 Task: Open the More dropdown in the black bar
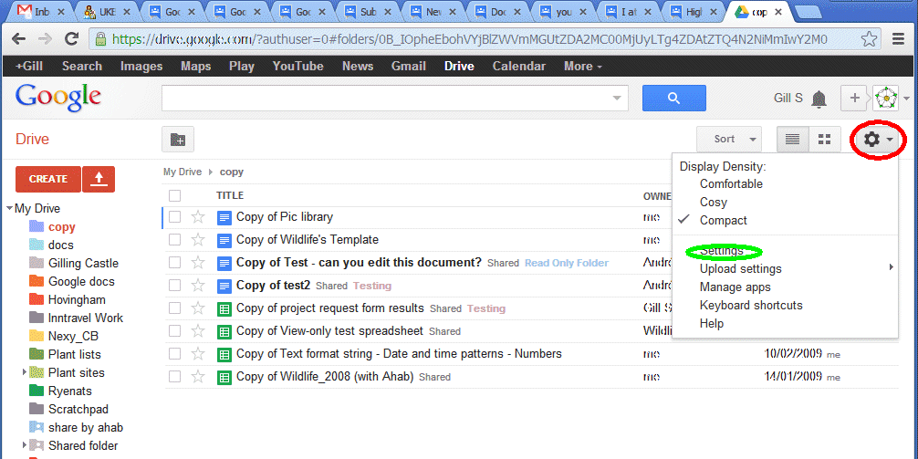pyautogui.click(x=583, y=66)
